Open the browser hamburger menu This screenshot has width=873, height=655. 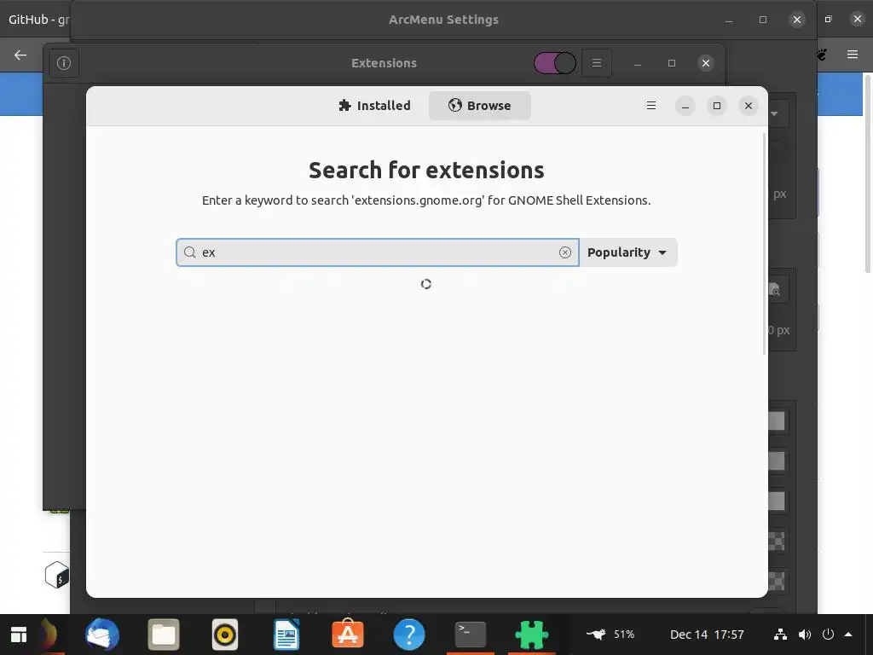pos(852,54)
